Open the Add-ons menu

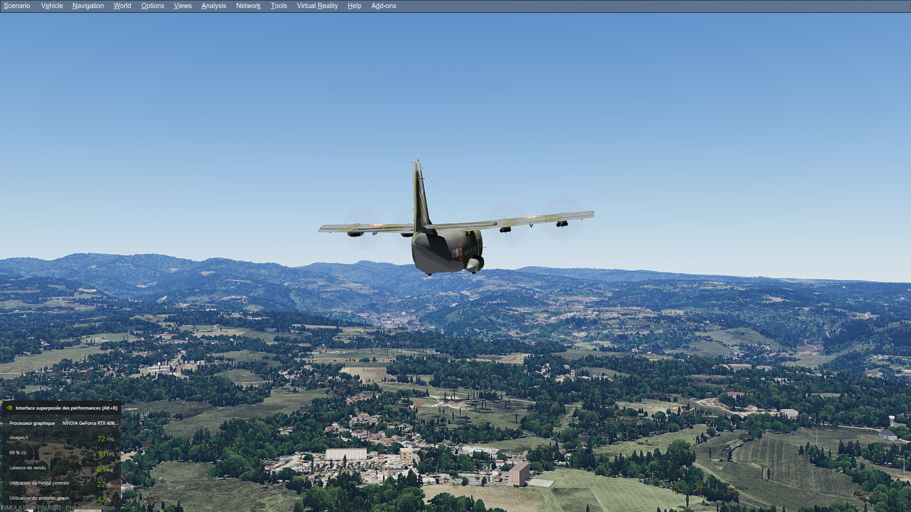(383, 6)
